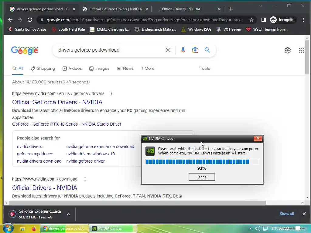Open the Google apps grid
Screen dimensions: 311x233
click(302, 50)
